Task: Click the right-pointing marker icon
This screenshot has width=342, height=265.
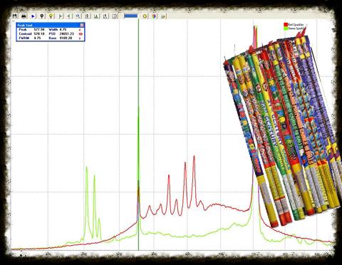Action: [61, 16]
